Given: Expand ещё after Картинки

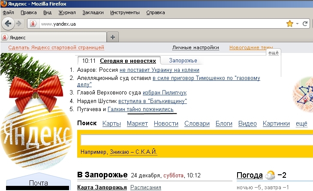Looking at the screenshot, I should click(301, 123).
